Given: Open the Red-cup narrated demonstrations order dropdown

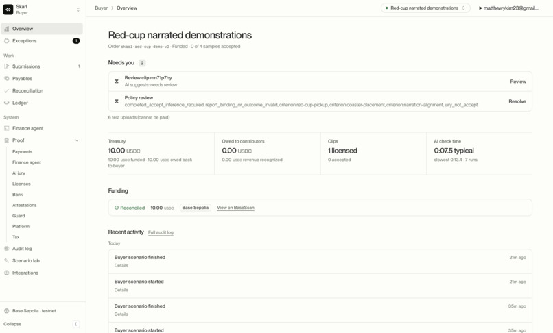Looking at the screenshot, I should click(x=425, y=8).
